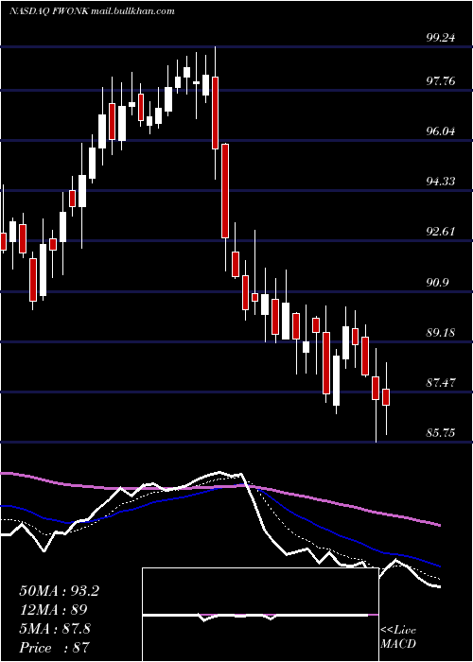Click the NASDAQ FWONK chart title
Image resolution: width=473 pixels, height=662 pixels.
[x=92, y=11]
